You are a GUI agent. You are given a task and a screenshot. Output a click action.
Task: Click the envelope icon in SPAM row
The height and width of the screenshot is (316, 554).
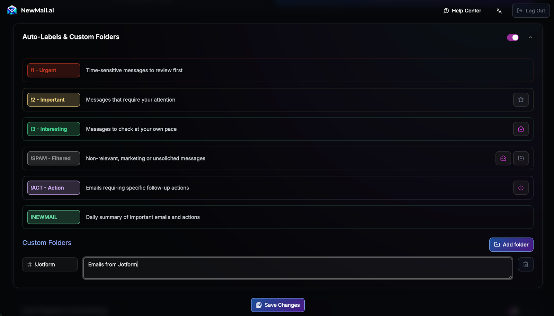click(503, 158)
